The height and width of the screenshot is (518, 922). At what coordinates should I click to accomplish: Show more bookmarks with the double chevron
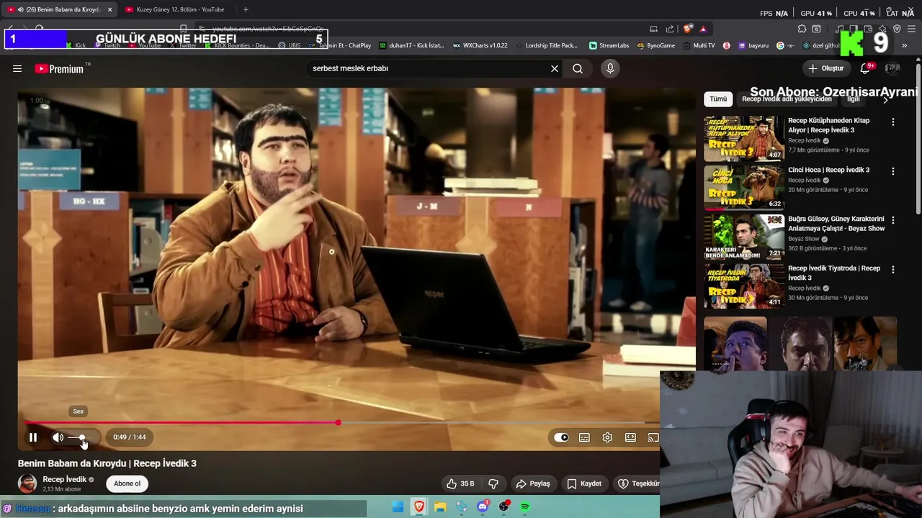pyautogui.click(x=904, y=45)
